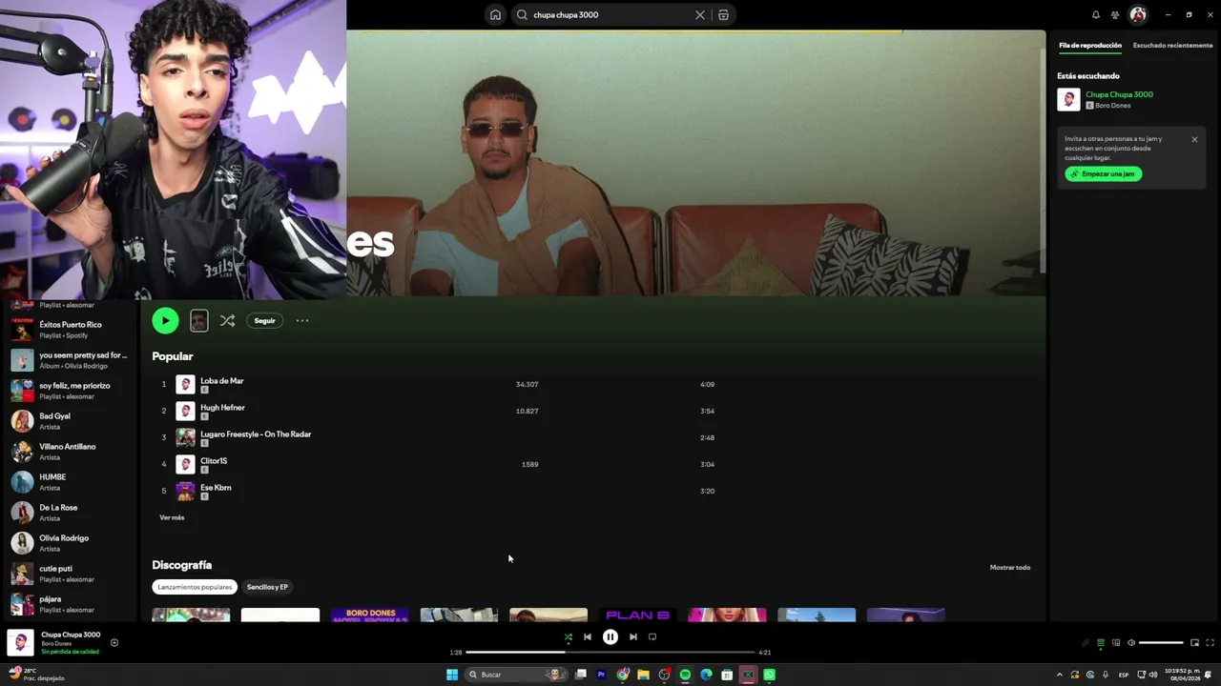Skip to the next track

coord(633,637)
